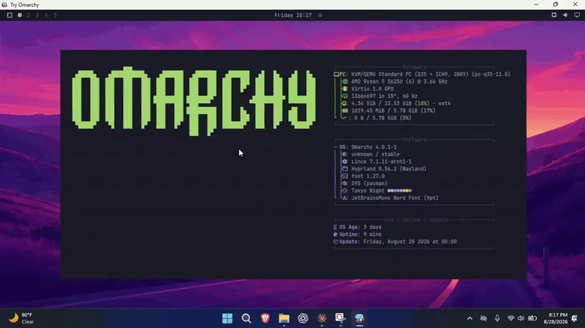Viewport: 585px width, 328px height.
Task: Open Windows volume tray icon
Action: point(521,318)
